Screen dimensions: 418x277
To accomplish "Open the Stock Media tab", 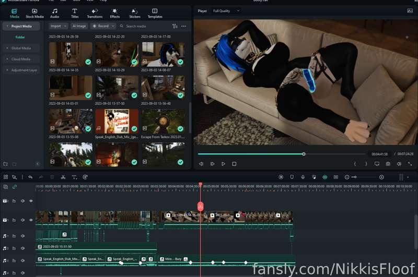I will [x=34, y=14].
